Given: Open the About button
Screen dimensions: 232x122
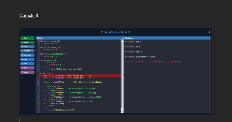Looking at the screenshot, I should 27,72.
